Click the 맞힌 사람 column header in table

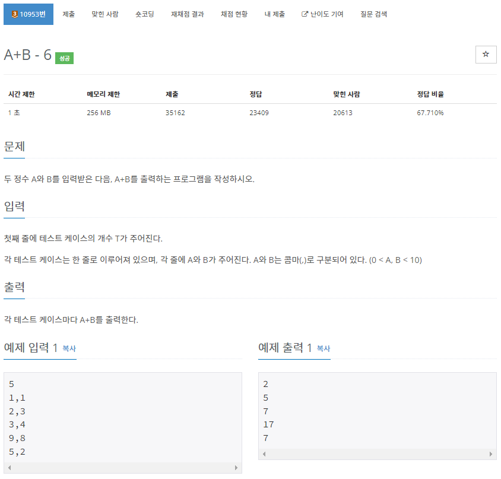coord(346,94)
